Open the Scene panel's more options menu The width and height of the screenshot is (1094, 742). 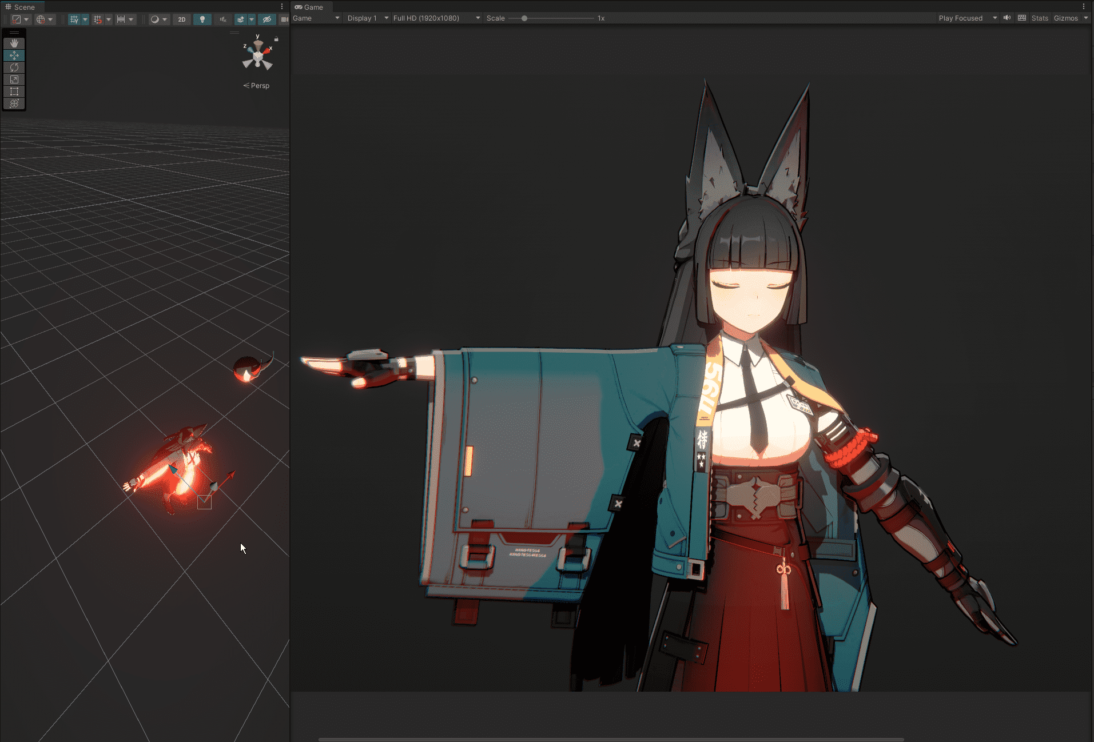282,7
